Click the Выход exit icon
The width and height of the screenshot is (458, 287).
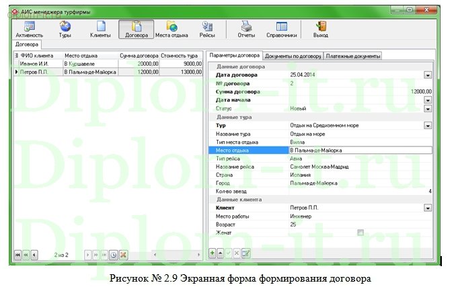(x=320, y=29)
